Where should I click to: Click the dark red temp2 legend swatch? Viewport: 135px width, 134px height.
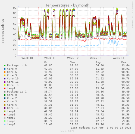(5, 115)
